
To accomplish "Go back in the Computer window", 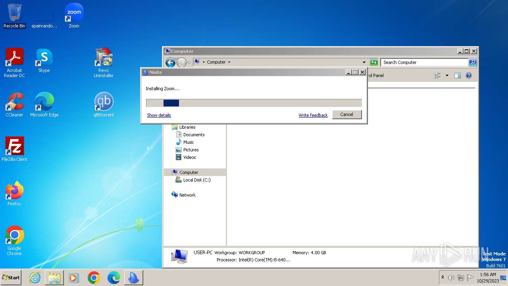I will pos(170,62).
